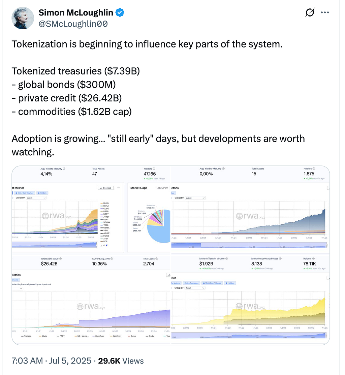Expand the Group By Asset dropdown in treasuries chart

point(36,198)
